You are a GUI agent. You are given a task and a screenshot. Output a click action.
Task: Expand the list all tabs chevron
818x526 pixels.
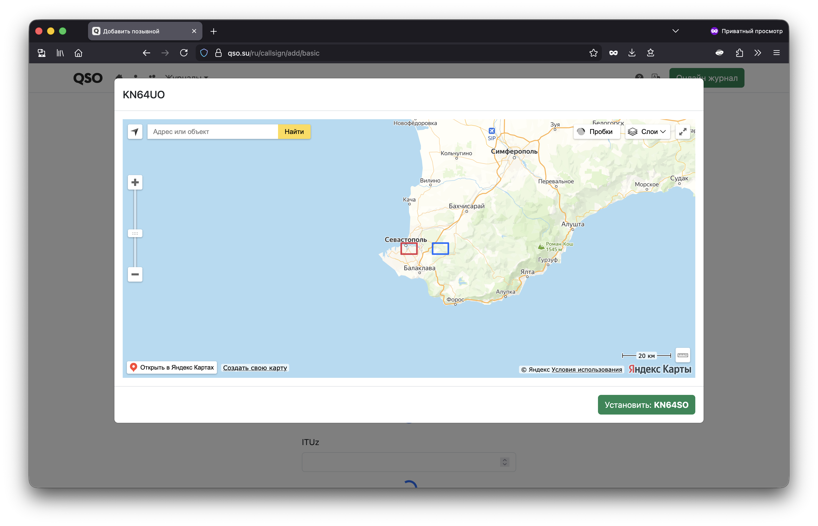tap(675, 31)
